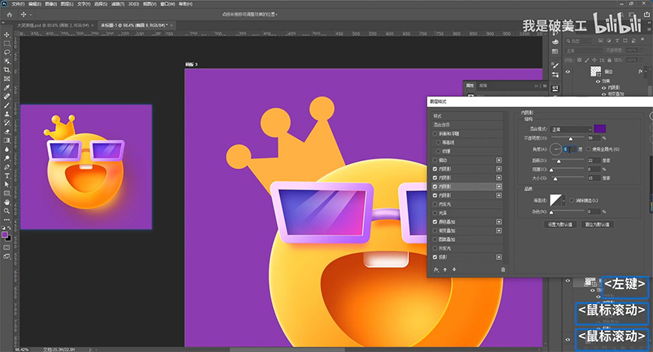Click the 复位为默认值 button

598,224
